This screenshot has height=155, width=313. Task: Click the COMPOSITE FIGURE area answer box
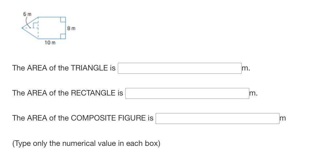[217, 118]
